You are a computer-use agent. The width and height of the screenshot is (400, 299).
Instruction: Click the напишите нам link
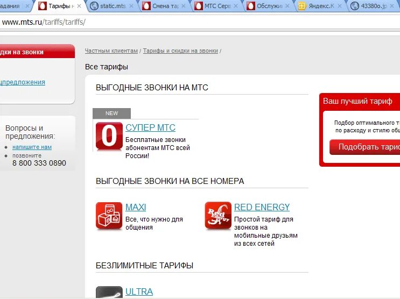coord(32,147)
